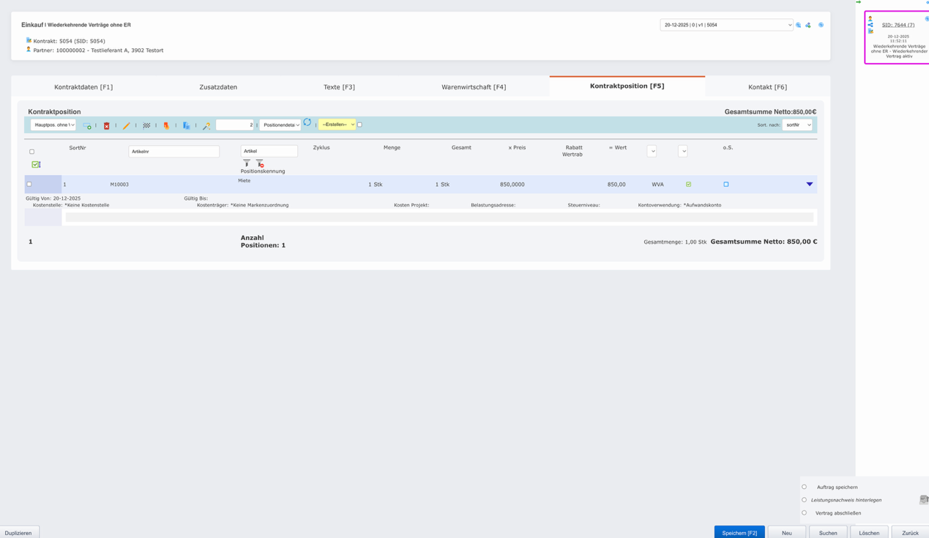Click the checkered flag toolbar icon
The width and height of the screenshot is (929, 538).
tap(146, 126)
